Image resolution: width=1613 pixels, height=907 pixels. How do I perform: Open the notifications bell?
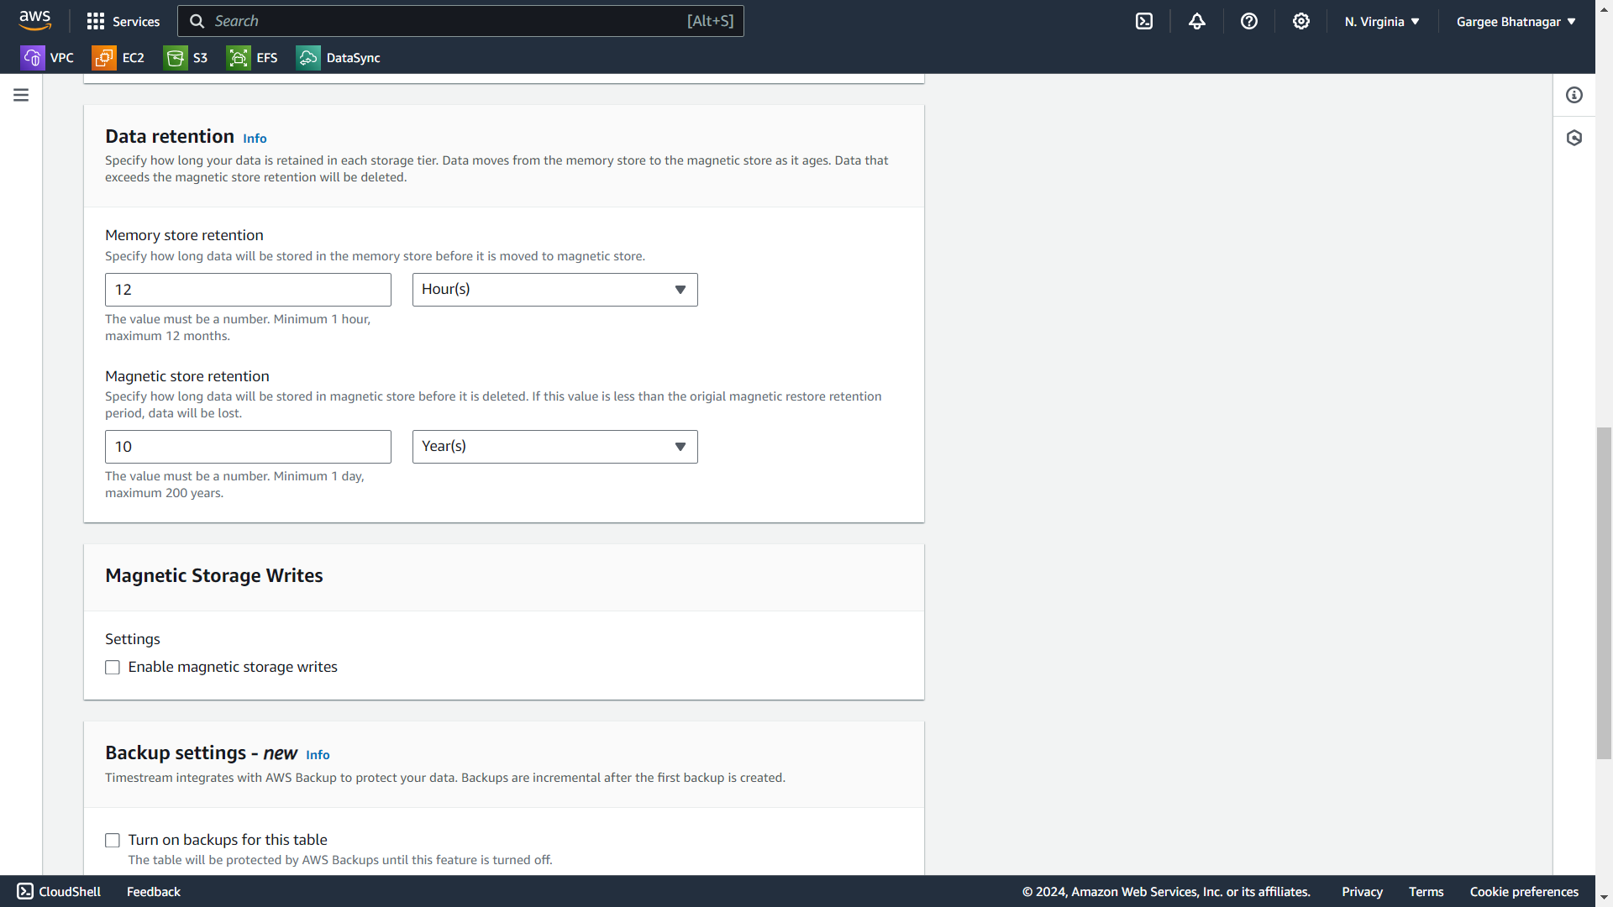coord(1196,21)
